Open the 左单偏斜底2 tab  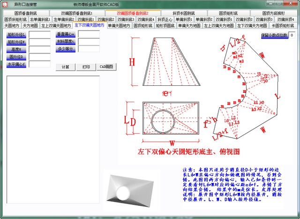pyautogui.click(x=64, y=20)
